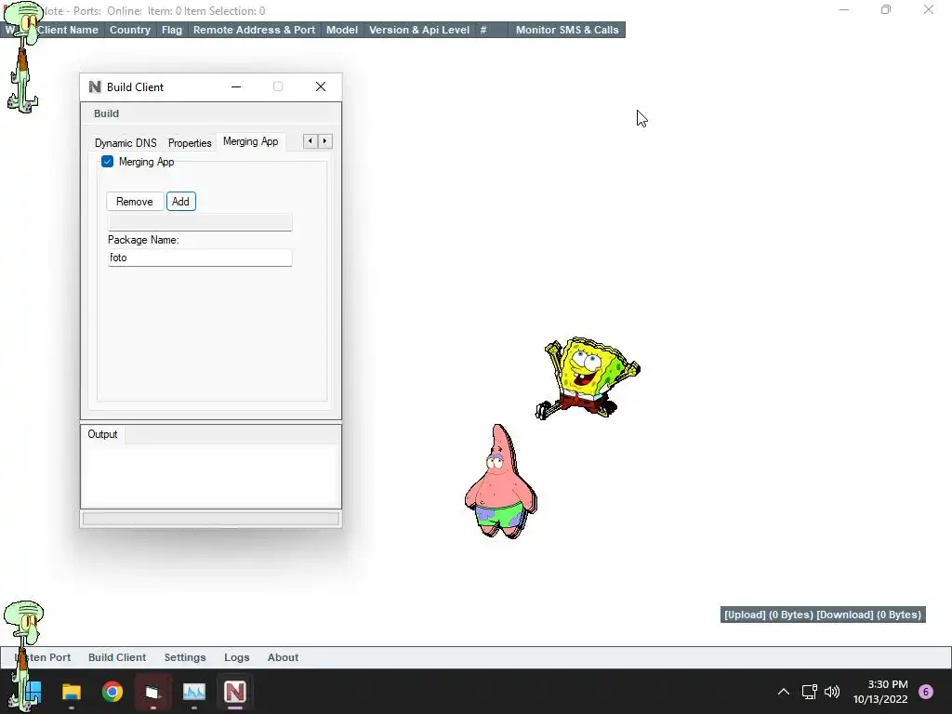952x714 pixels.
Task: Open the Build menu in Build Client
Action: tap(106, 113)
